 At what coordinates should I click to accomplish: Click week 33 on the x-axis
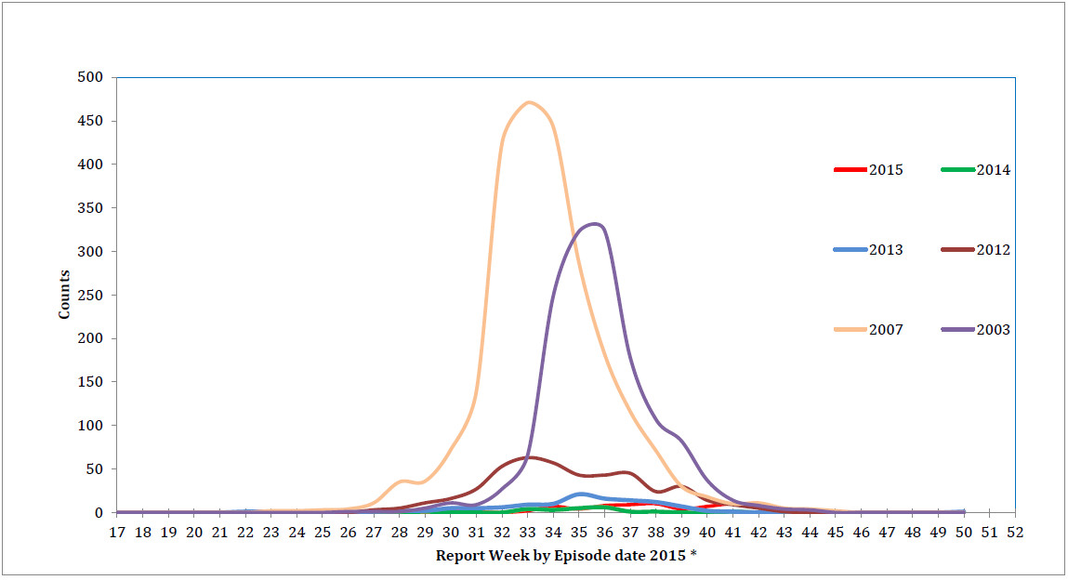528,533
